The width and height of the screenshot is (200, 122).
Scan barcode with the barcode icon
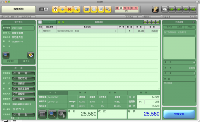tap(42, 114)
